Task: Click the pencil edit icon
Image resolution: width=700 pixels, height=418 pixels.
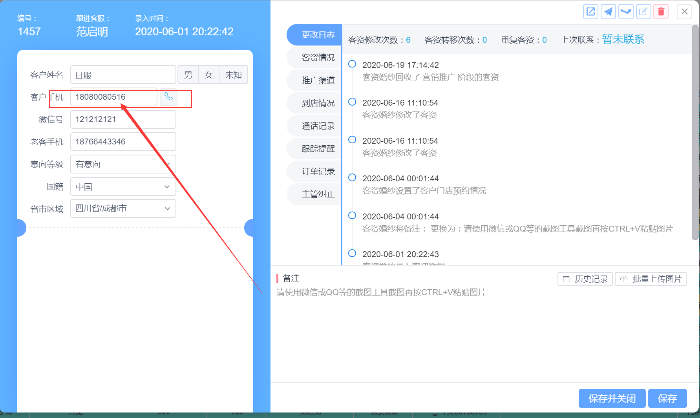Action: click(643, 12)
